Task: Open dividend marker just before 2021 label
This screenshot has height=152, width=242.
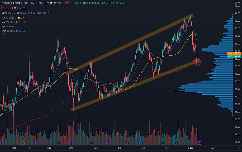Action: [x=36, y=143]
